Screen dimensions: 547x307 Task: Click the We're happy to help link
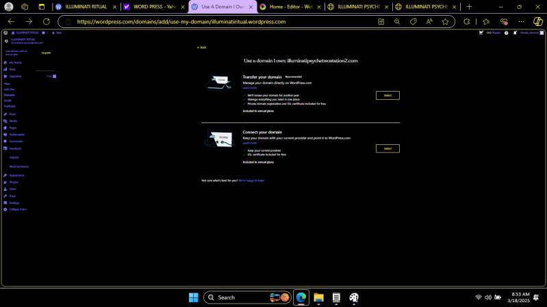(251, 181)
